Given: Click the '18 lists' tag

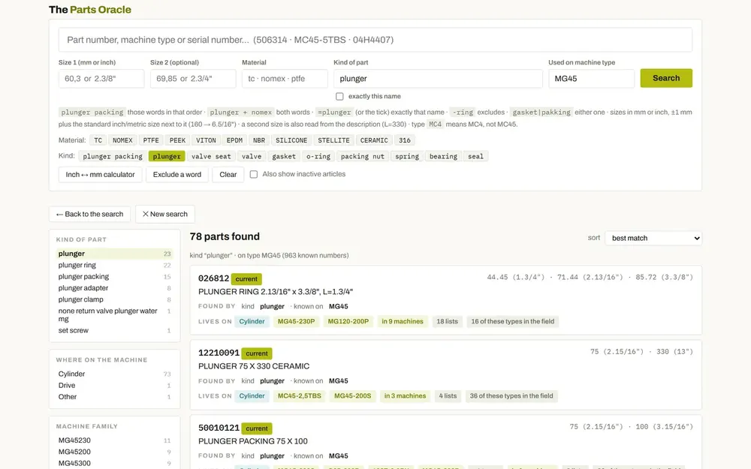Looking at the screenshot, I should click(448, 322).
